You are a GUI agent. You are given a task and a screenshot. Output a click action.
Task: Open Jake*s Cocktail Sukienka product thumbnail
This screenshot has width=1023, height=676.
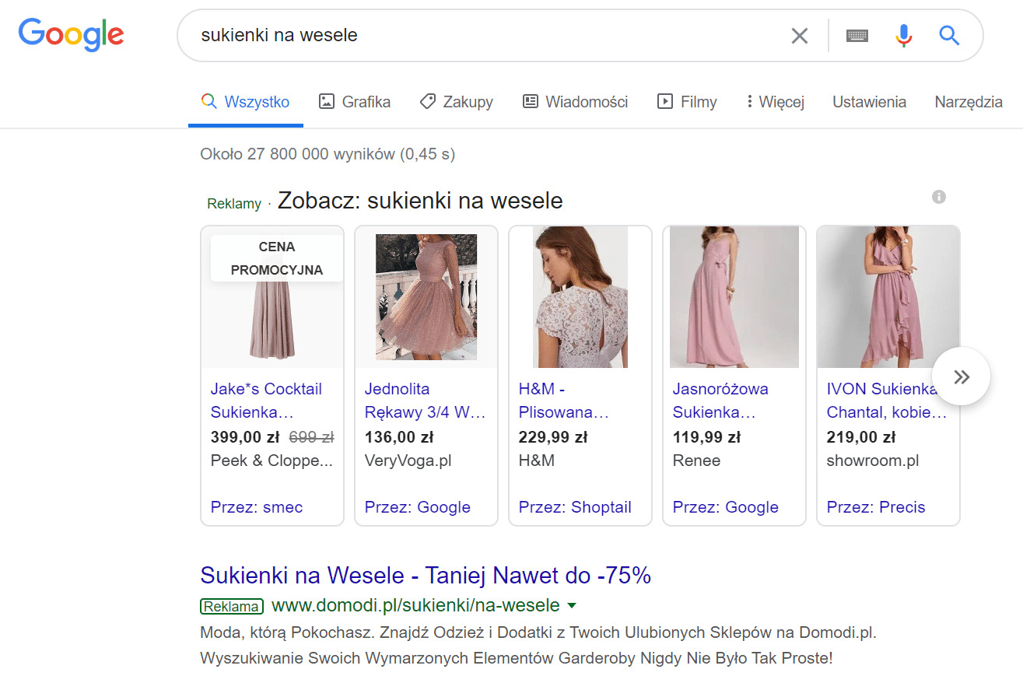(272, 297)
